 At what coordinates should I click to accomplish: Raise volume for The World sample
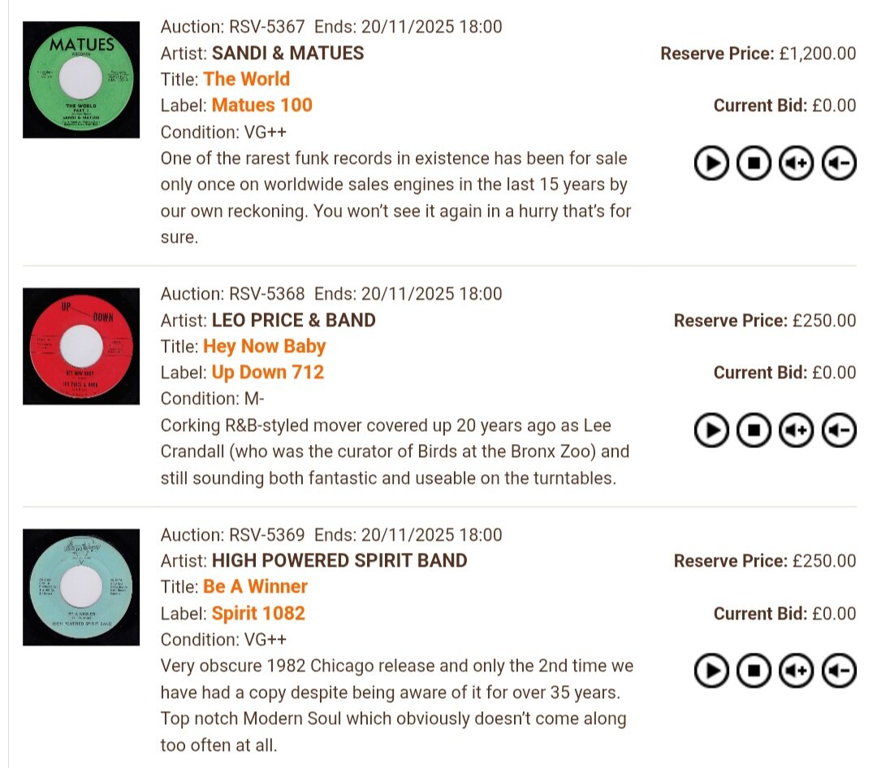(x=796, y=163)
